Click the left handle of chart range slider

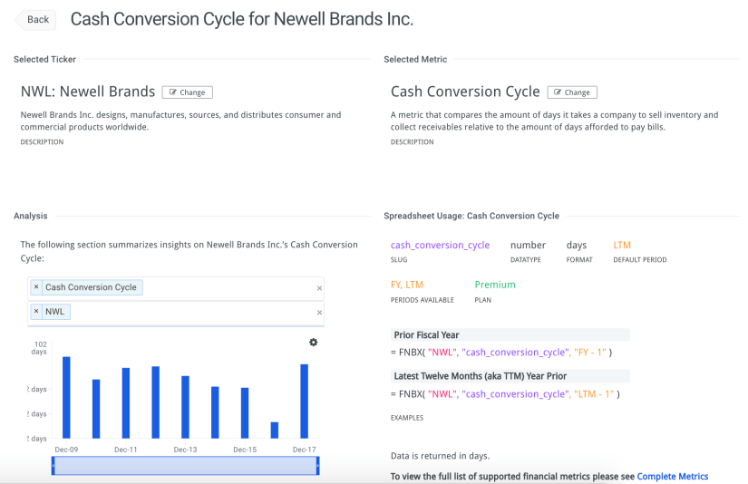[53, 465]
